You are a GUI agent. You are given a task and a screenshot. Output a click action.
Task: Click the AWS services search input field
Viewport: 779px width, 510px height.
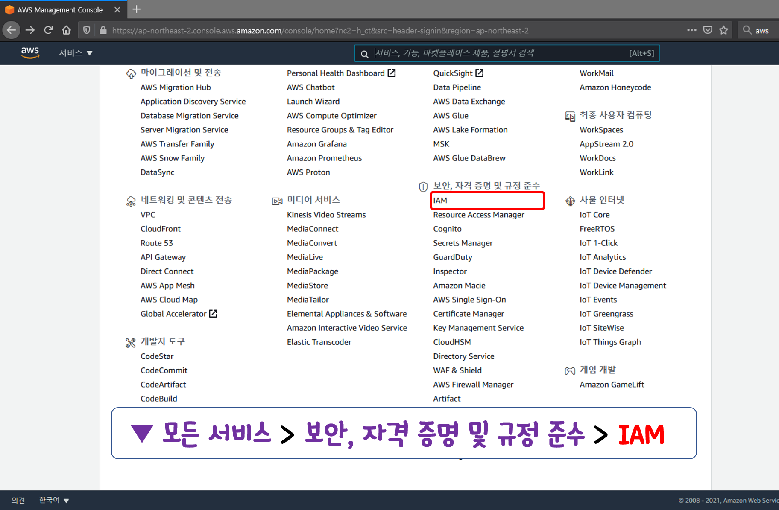pyautogui.click(x=507, y=53)
